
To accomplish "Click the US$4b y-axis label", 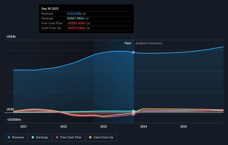I will (x=11, y=37).
